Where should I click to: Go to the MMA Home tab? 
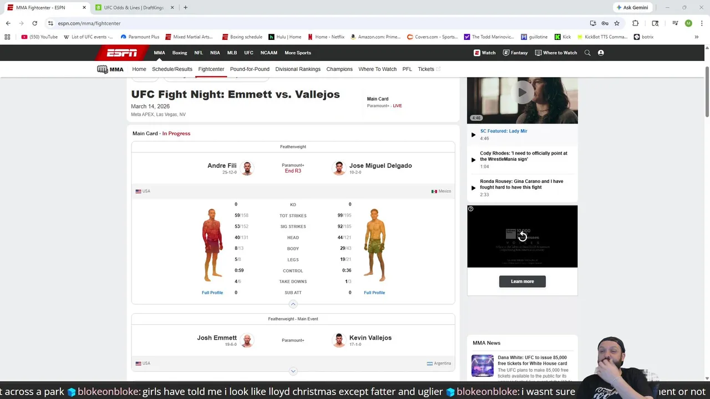pos(139,69)
